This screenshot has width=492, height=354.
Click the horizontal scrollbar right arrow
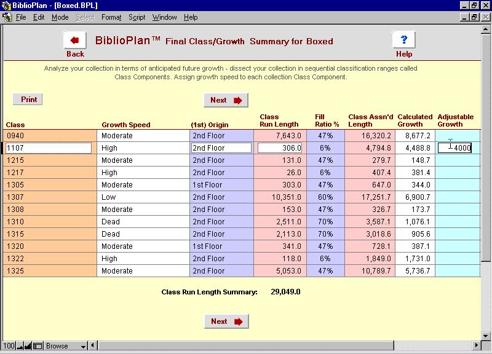[477, 345]
